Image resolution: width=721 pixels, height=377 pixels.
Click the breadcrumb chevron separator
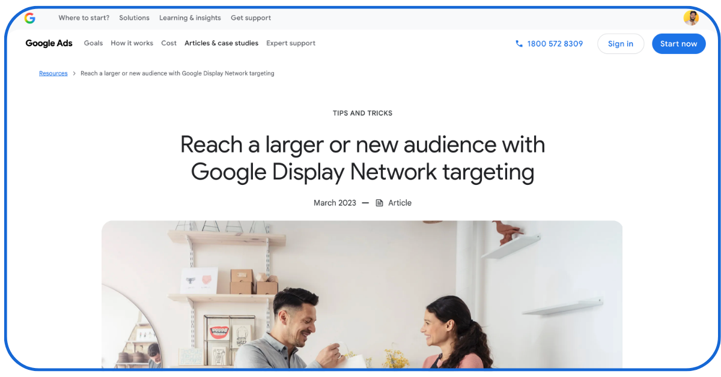click(75, 73)
